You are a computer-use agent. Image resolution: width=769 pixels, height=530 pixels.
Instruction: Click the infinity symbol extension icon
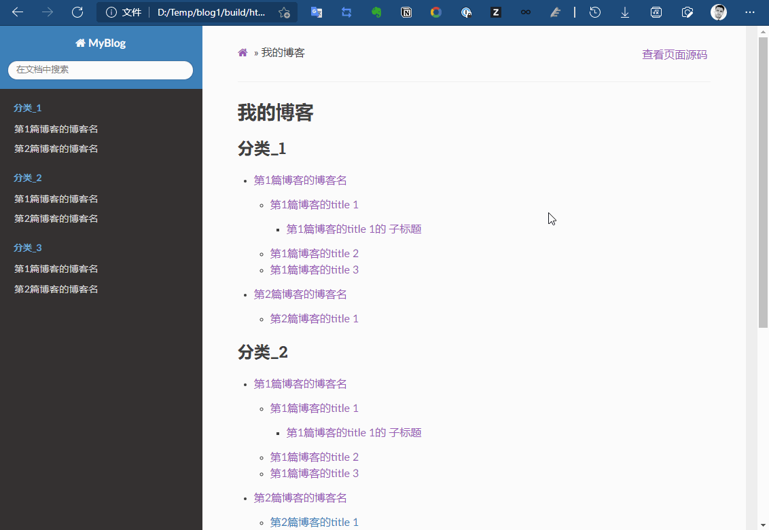526,12
